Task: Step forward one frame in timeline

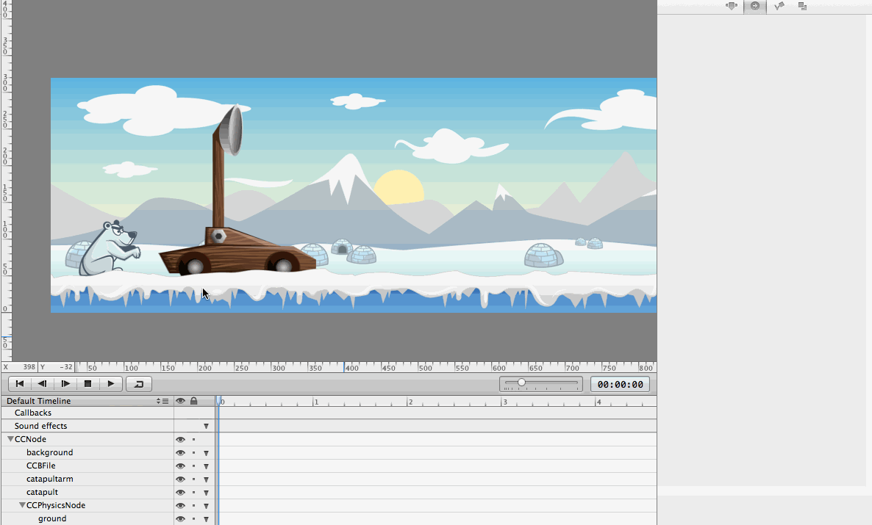Action: [x=65, y=383]
